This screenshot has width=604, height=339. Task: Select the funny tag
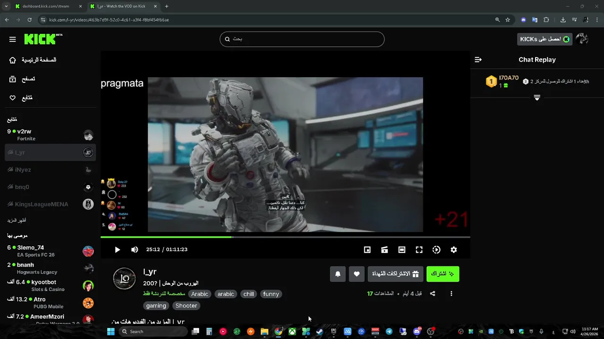(271, 294)
